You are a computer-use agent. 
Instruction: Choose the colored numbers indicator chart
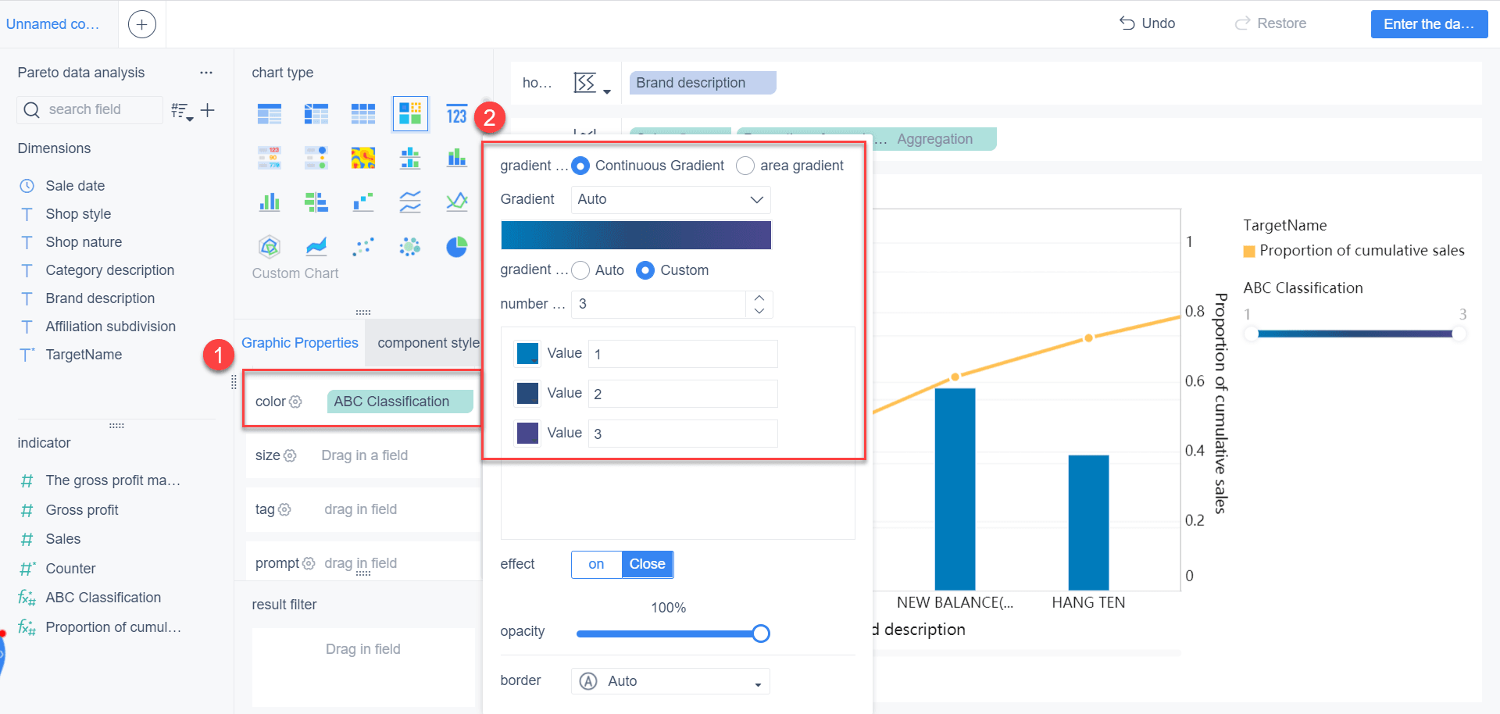[x=270, y=158]
